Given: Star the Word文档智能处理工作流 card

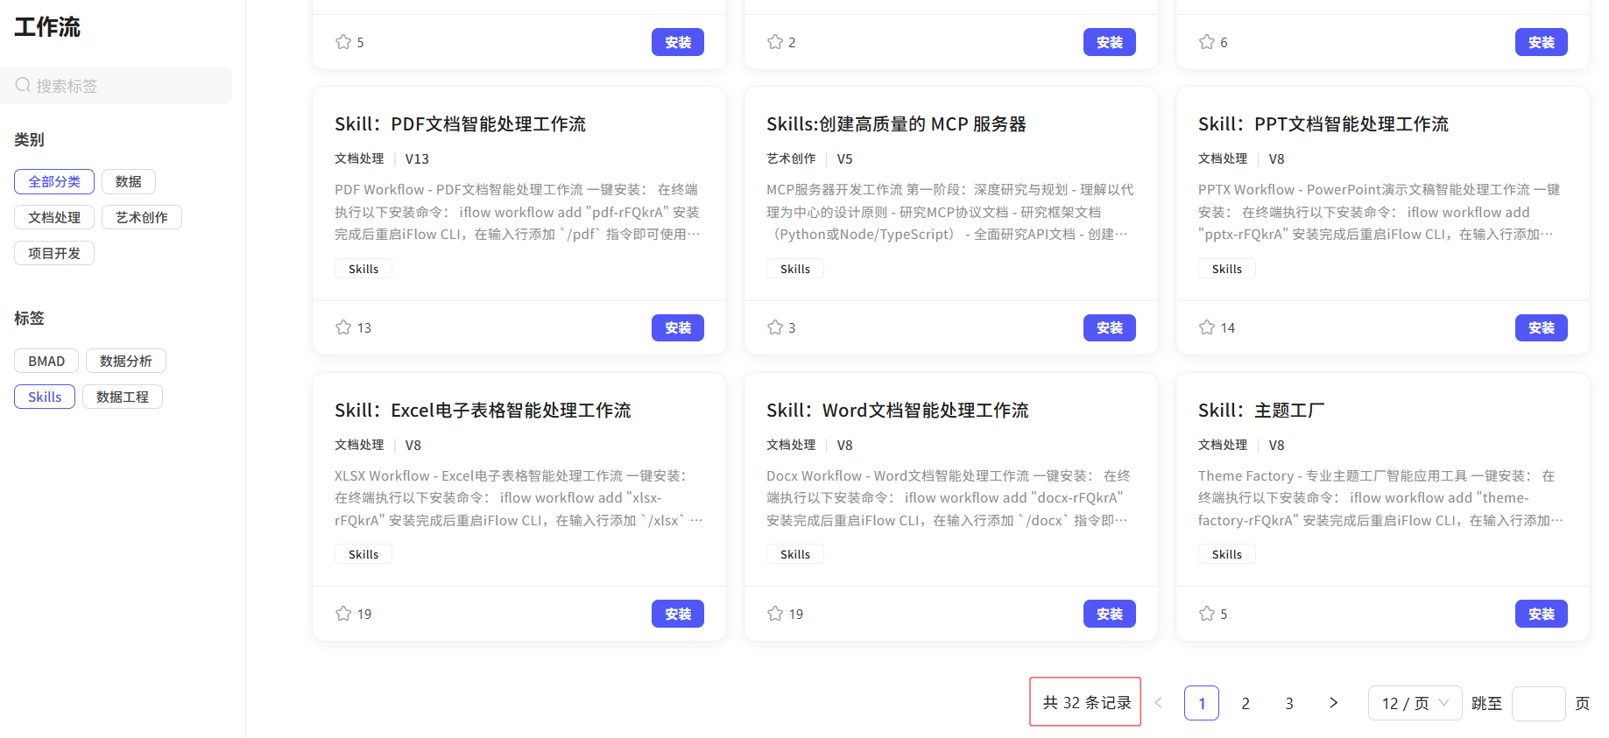Looking at the screenshot, I should (775, 614).
